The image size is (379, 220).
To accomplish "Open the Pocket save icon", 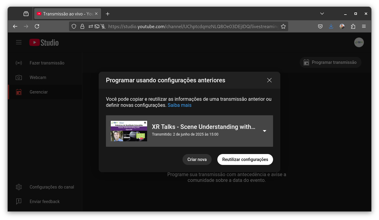I will [x=320, y=26].
